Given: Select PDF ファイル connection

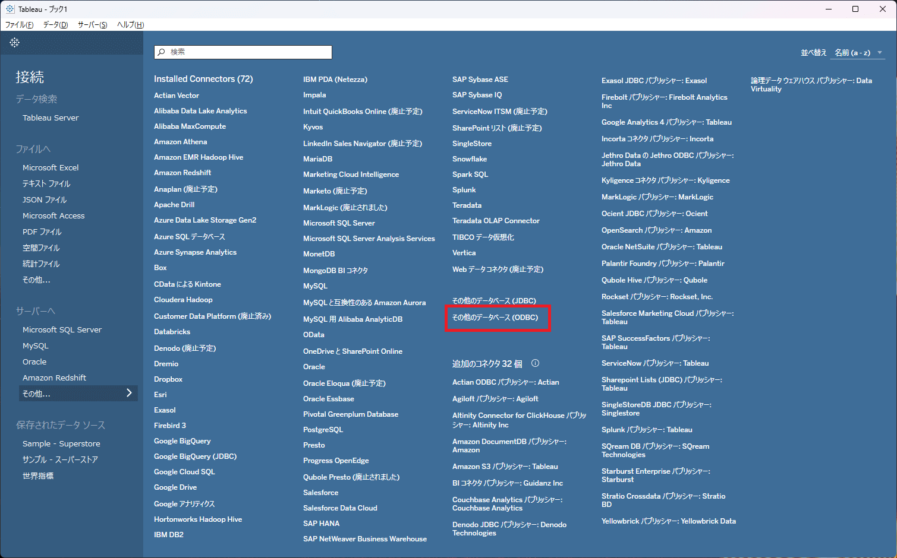Looking at the screenshot, I should tap(42, 232).
